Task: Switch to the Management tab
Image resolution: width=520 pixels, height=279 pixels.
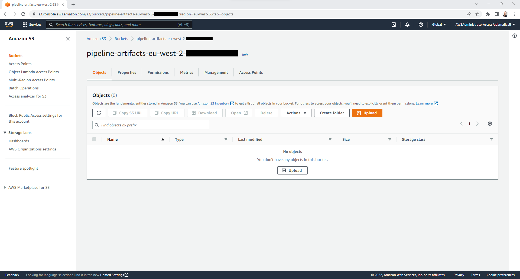Action: (216, 72)
